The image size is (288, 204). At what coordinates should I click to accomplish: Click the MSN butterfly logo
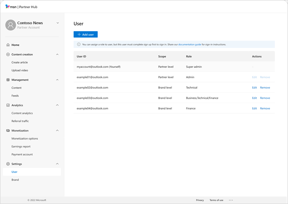coord(7,6)
